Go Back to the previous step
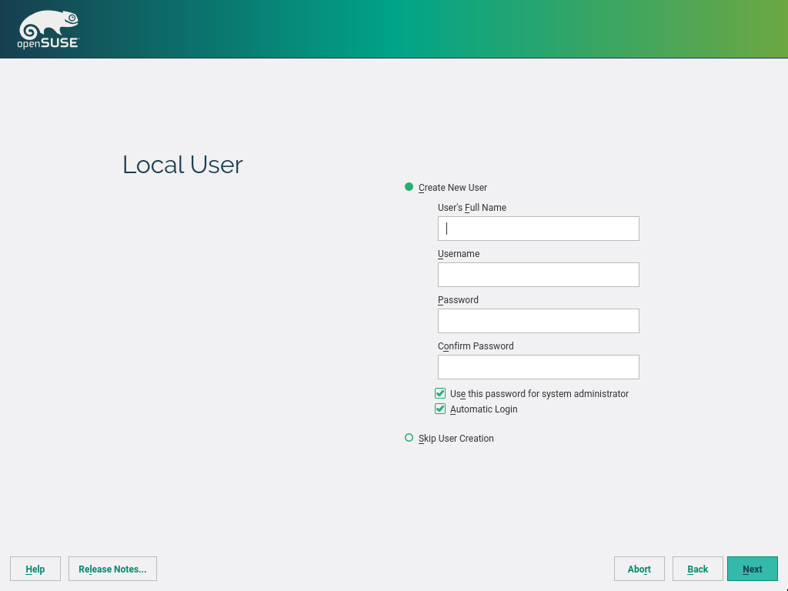Image resolution: width=788 pixels, height=591 pixels. (x=697, y=569)
